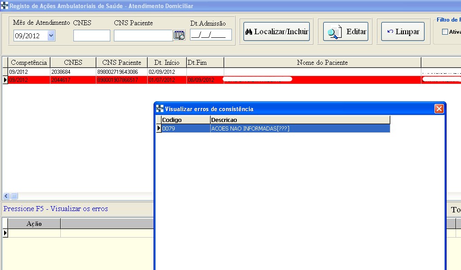
Task: Click the Dt.Admissão date field
Action: point(211,35)
